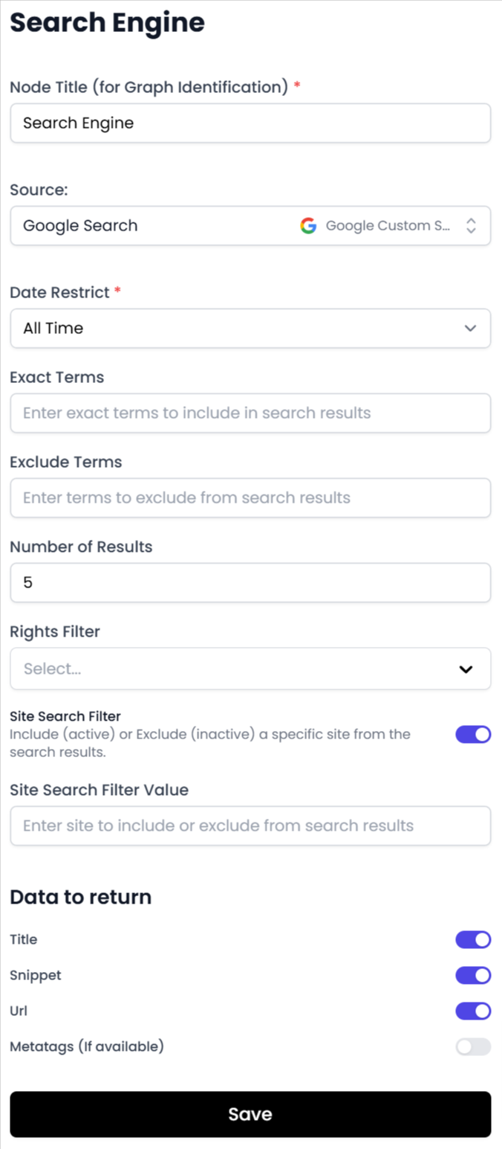
Task: Toggle the Site Search Filter switch
Action: click(473, 735)
